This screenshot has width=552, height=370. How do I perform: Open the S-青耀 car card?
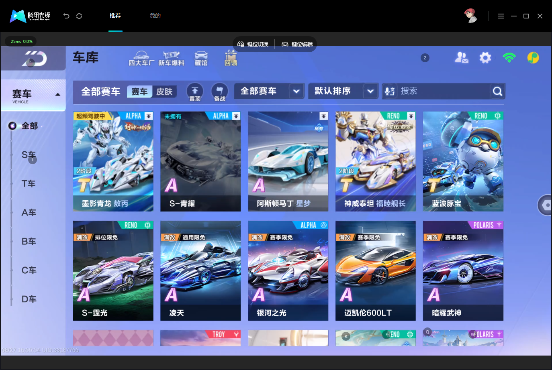pyautogui.click(x=200, y=161)
